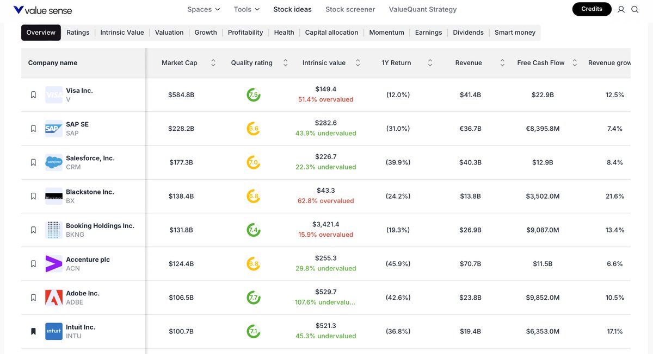Click the Credits button
Image resolution: width=653 pixels, height=354 pixels.
coord(592,9)
